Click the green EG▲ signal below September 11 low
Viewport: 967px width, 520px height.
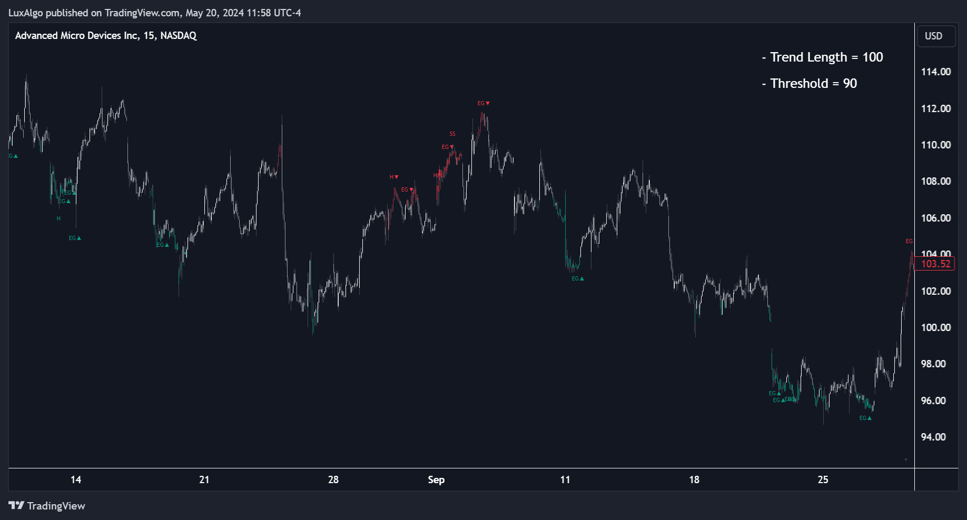578,278
